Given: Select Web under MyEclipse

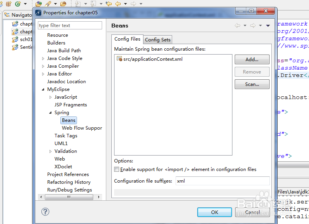Looking at the screenshot, I should click(x=60, y=159).
